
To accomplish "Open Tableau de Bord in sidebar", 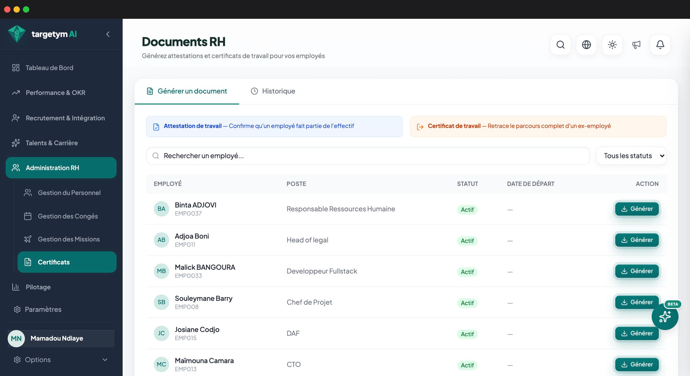I will 61,68.
